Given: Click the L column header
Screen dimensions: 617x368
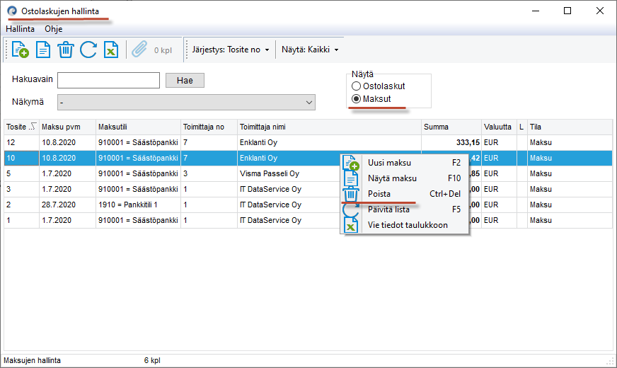Looking at the screenshot, I should click(x=521, y=127).
